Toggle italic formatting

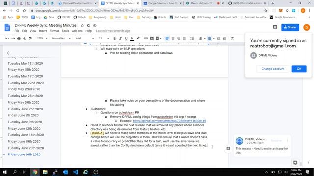(120, 38)
